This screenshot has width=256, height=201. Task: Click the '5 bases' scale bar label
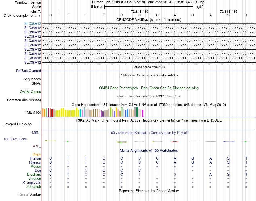pos(97,7)
